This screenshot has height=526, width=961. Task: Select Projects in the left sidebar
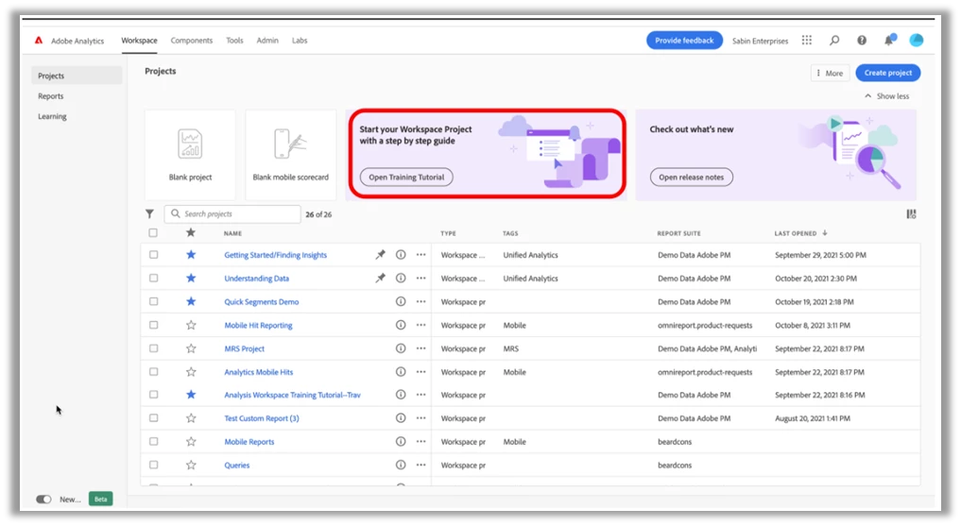(77, 76)
